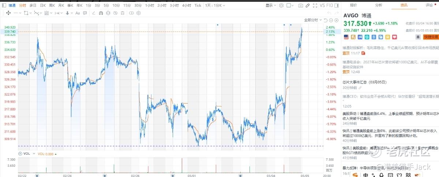The image size is (439, 177).
Task: Switch to 日K daily candlestick tab
Action: tap(43, 5)
